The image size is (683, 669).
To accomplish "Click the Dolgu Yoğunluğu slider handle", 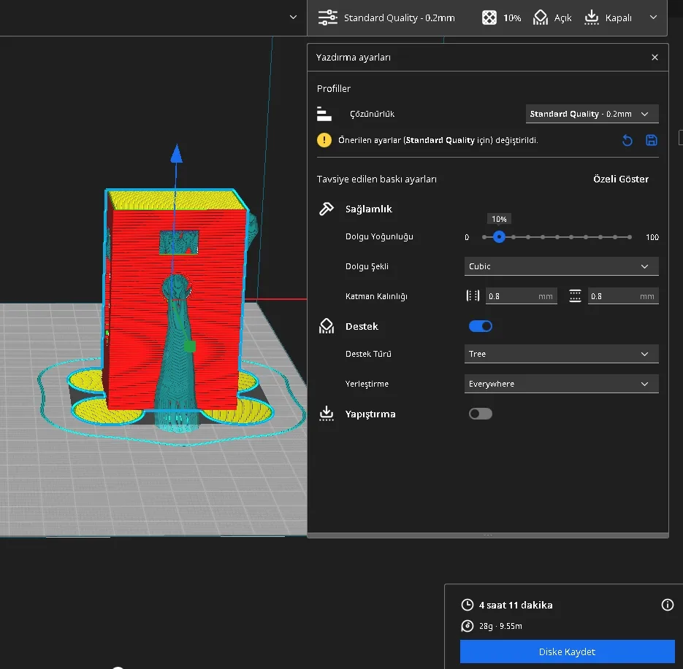I will 499,237.
